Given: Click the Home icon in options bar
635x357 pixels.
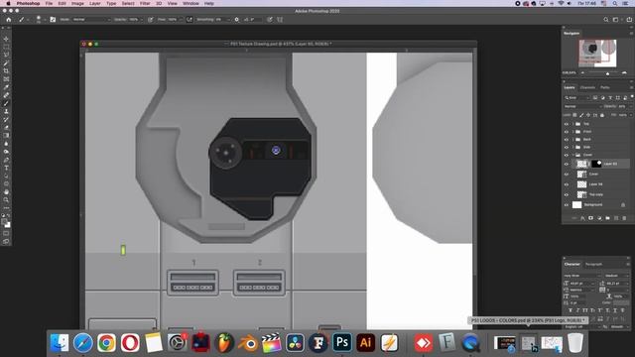Looking at the screenshot, I should coord(9,20).
